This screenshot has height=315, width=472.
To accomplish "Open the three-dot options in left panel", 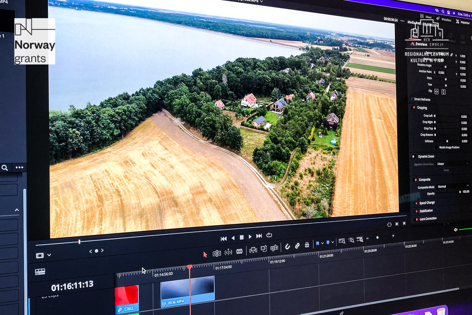I will [x=19, y=168].
